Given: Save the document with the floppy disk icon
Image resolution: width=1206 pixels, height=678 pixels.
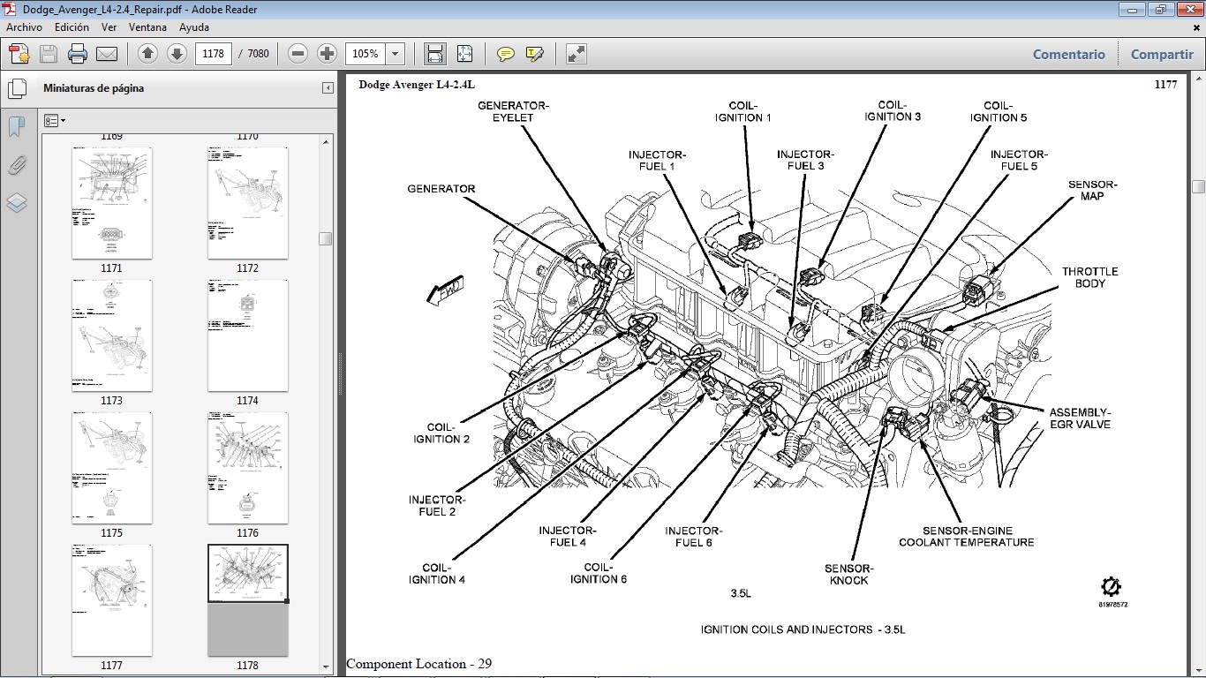Looking at the screenshot, I should pos(49,54).
